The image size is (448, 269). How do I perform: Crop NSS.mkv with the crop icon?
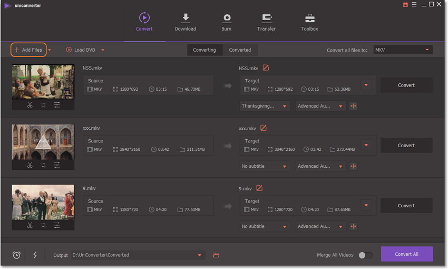(x=43, y=105)
